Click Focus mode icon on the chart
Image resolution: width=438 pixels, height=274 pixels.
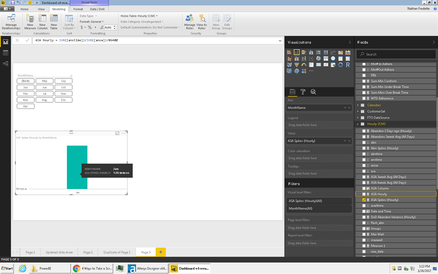[x=117, y=133]
